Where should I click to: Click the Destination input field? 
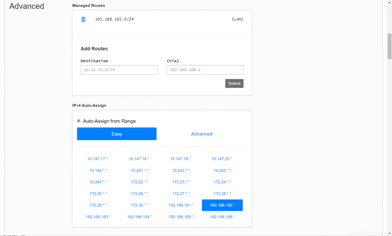(119, 70)
